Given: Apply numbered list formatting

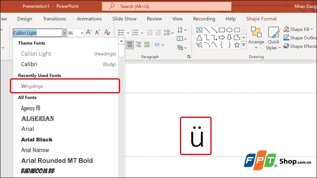Looking at the screenshot, I should [135, 32].
